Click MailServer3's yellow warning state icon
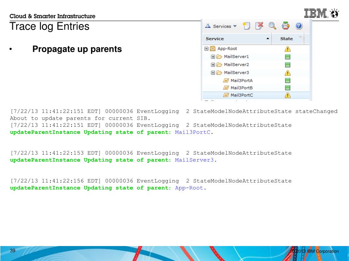Viewport: 349px width, 261px height. coord(288,73)
